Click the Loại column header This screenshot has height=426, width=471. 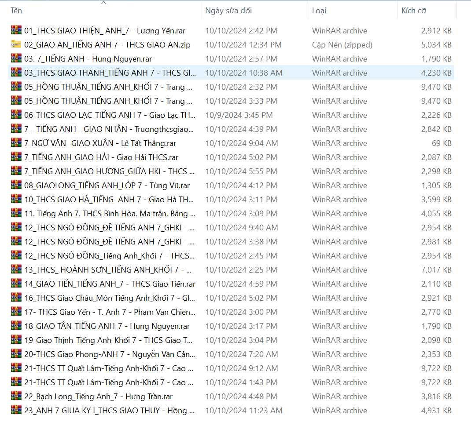tap(319, 11)
